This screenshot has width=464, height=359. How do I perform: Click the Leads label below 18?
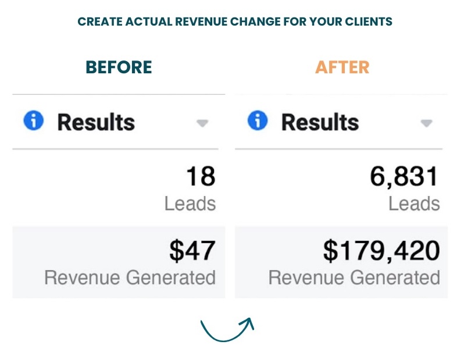coord(190,204)
